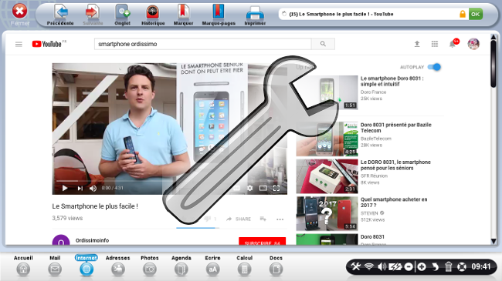
Task: Click the tray undo arrow
Action: 435,266
